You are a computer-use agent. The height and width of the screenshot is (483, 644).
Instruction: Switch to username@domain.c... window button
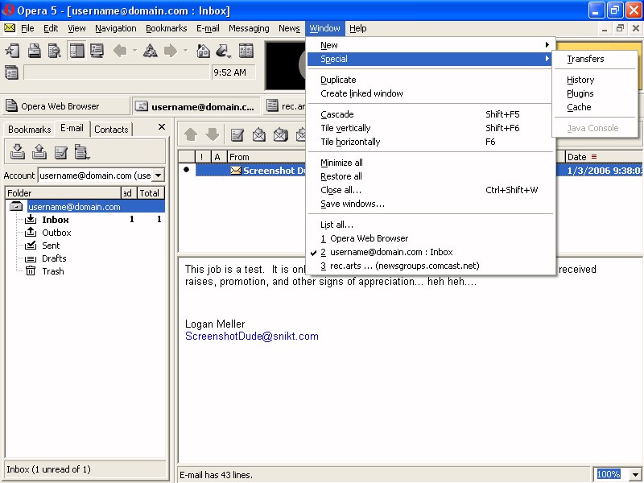point(196,106)
